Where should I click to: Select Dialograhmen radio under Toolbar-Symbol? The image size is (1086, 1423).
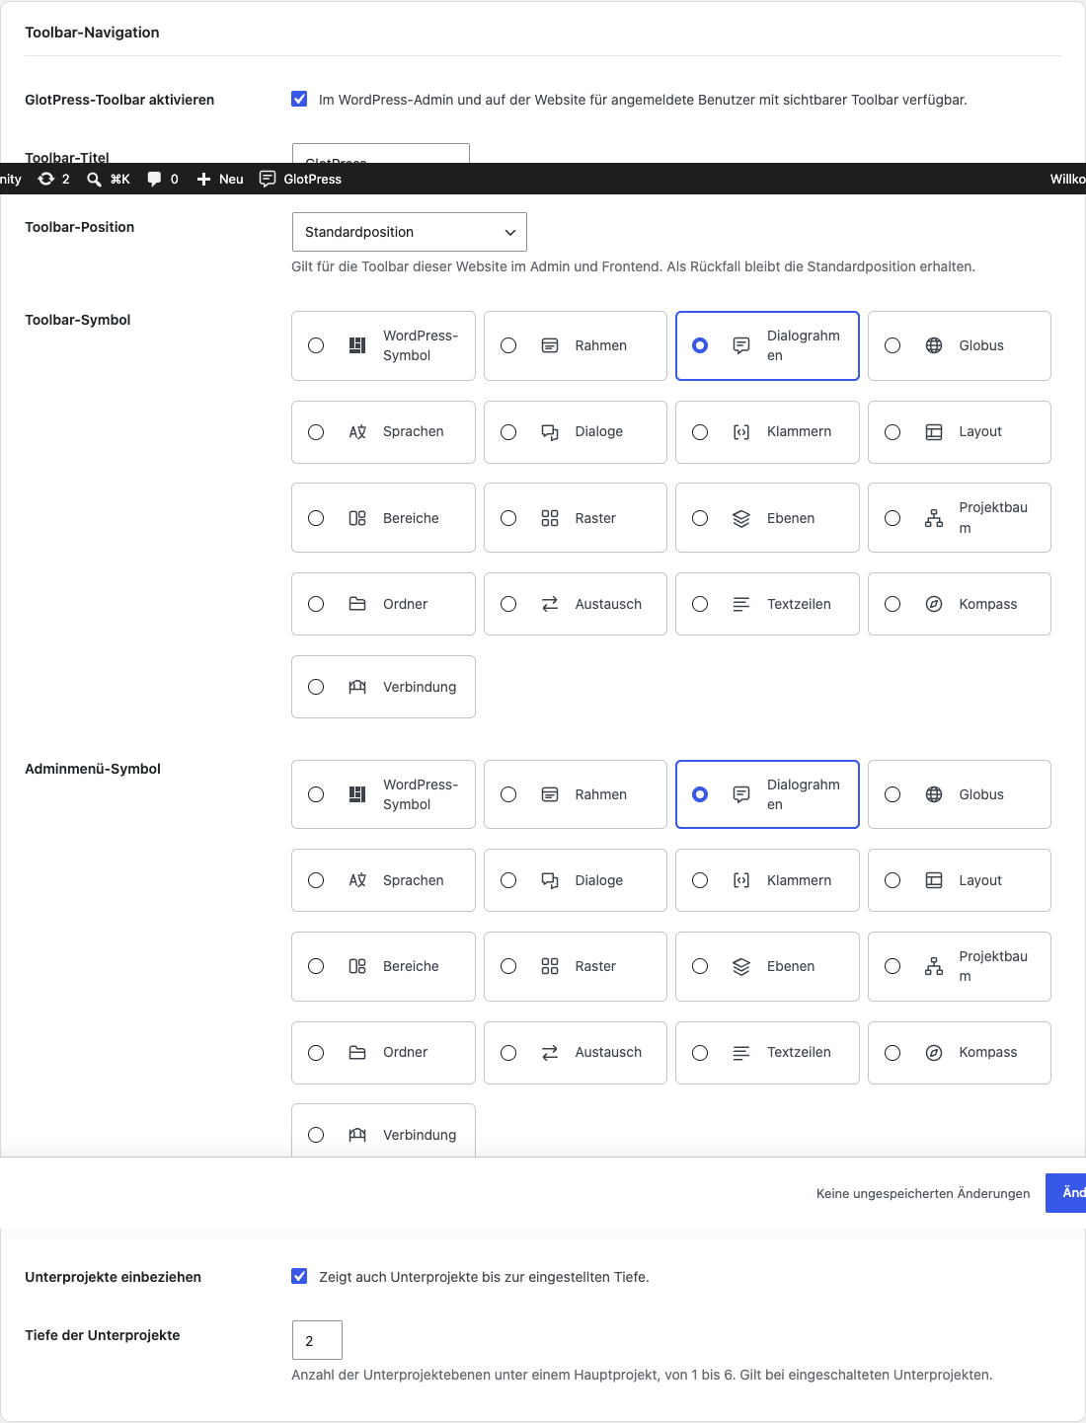point(700,345)
